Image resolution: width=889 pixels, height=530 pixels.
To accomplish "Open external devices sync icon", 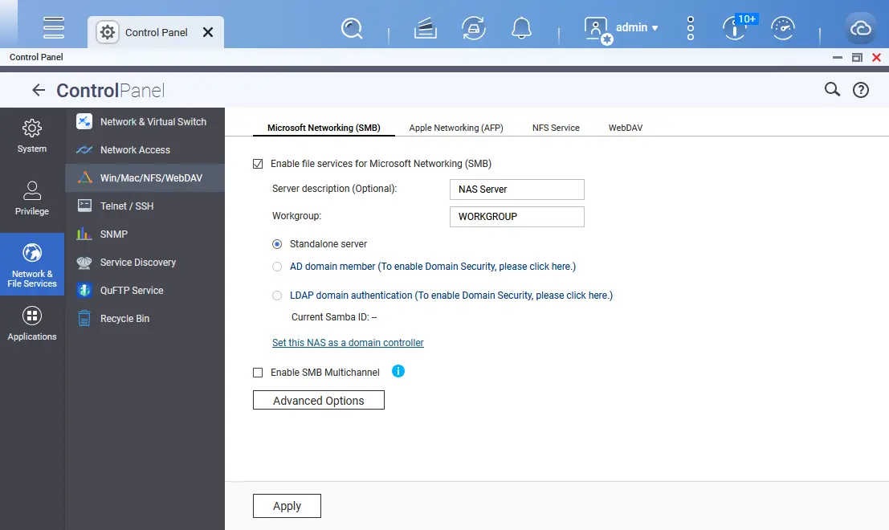I will (x=474, y=28).
